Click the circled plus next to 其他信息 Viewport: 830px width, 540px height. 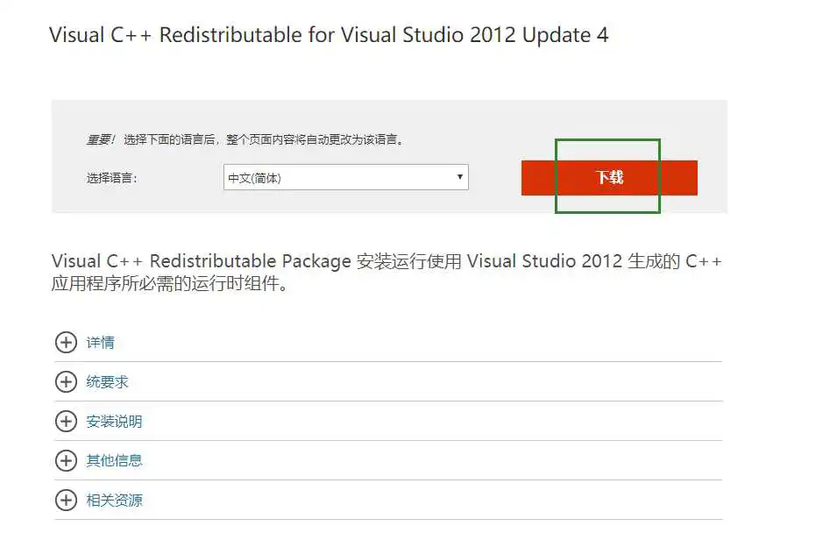66,460
